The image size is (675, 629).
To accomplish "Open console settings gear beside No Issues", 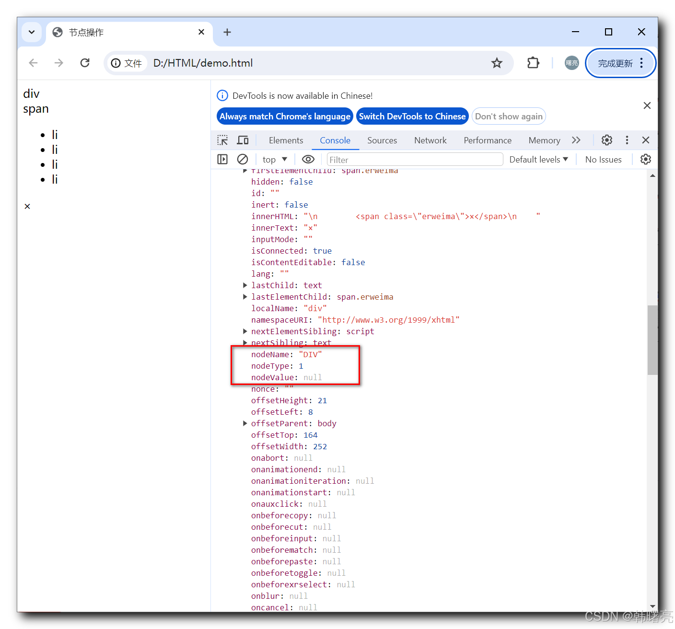I will (646, 159).
